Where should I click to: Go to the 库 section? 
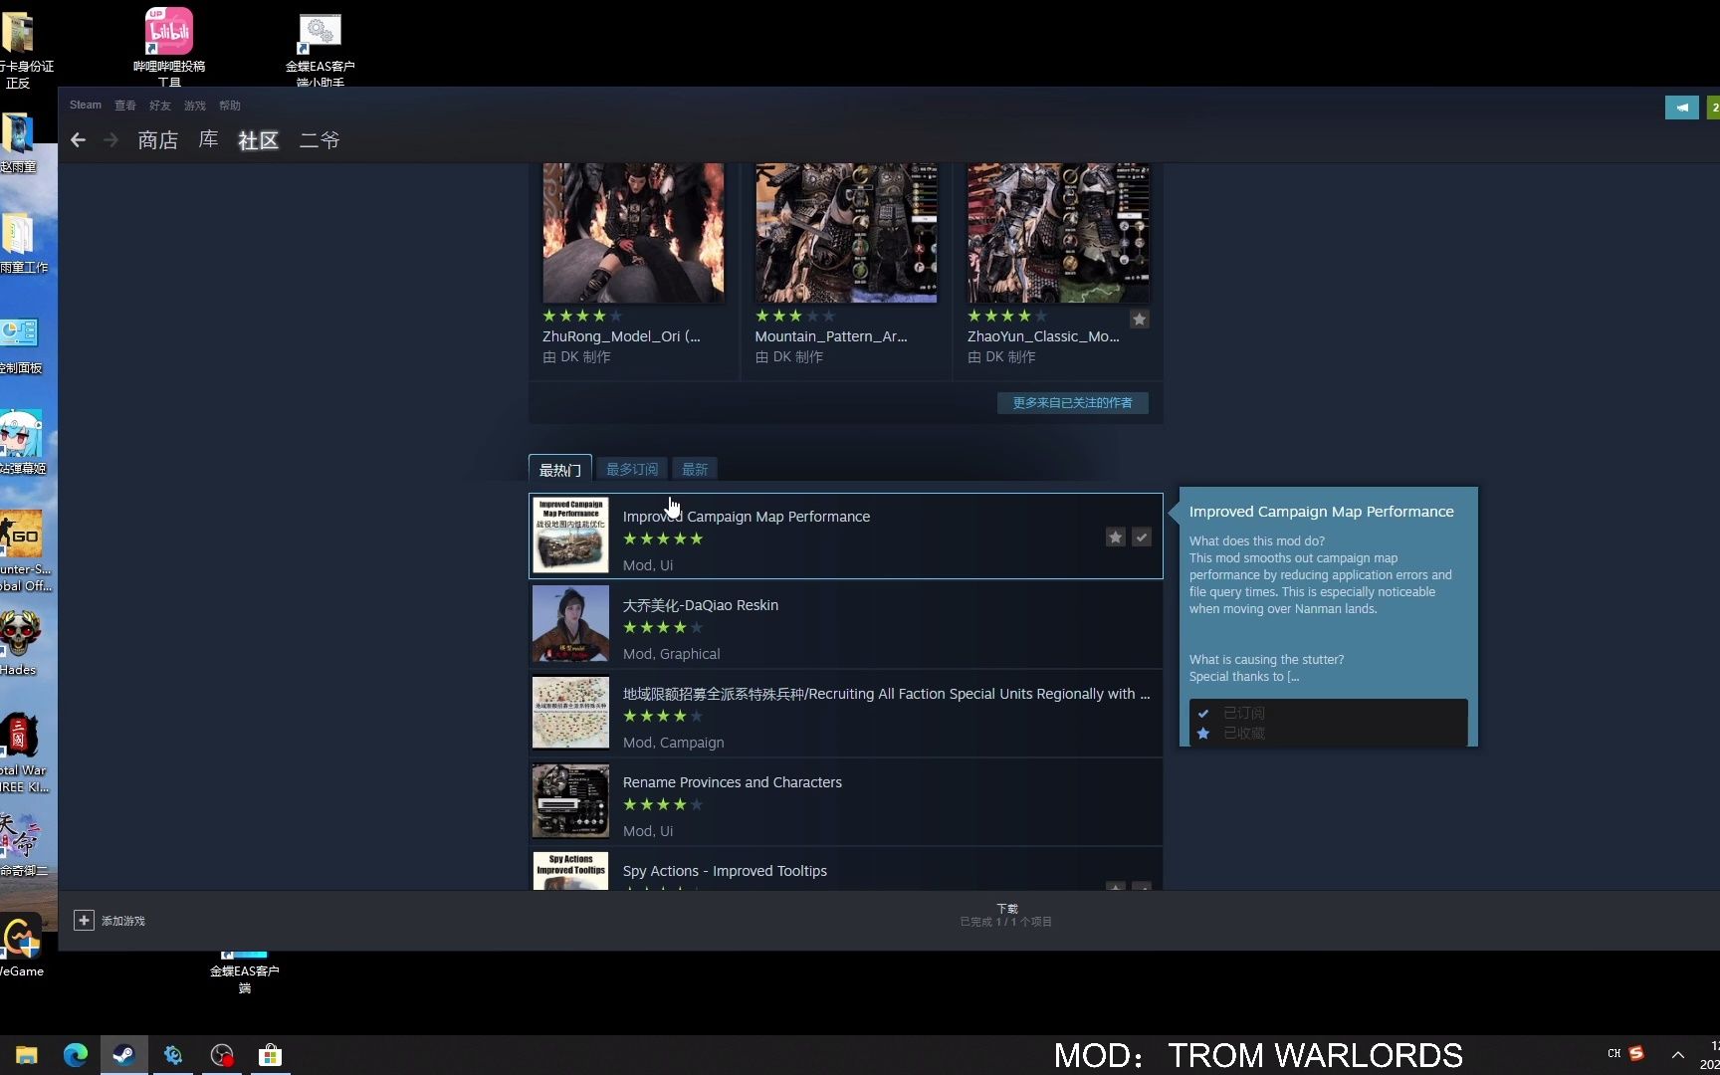coord(208,140)
